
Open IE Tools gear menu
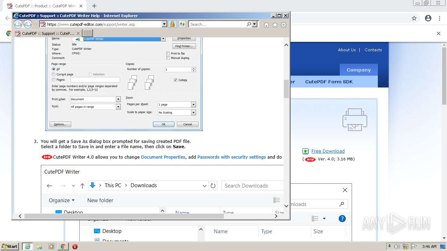pyautogui.click(x=284, y=25)
